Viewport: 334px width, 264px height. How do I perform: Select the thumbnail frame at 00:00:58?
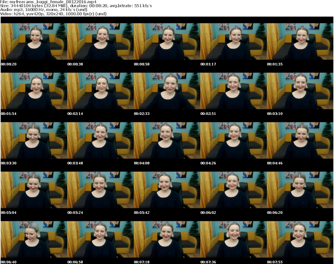167,41
